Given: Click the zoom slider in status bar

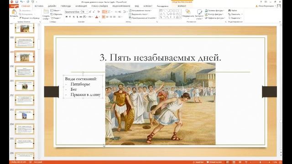Looking at the screenshot, I should tap(260, 162).
